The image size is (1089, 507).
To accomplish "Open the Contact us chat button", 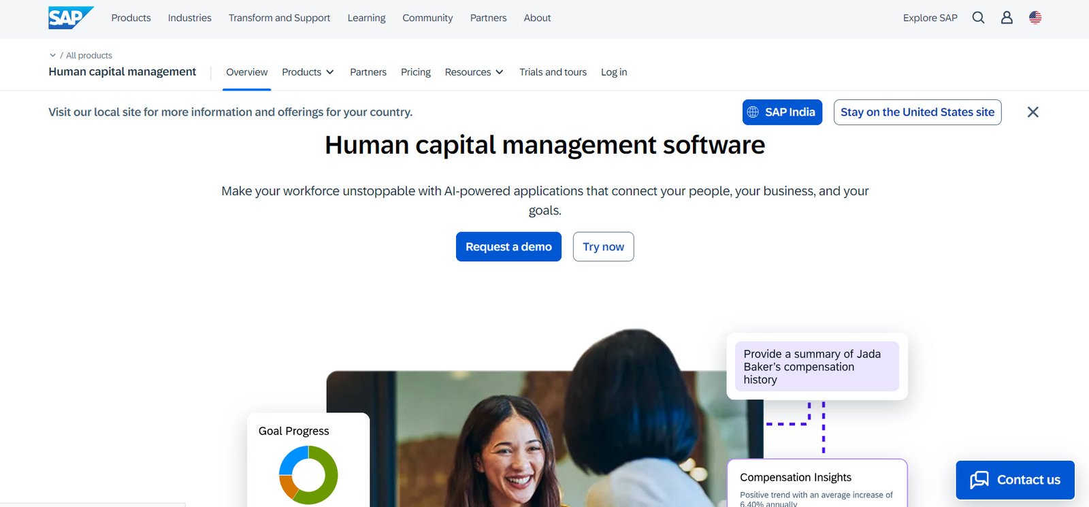I will tap(1015, 480).
